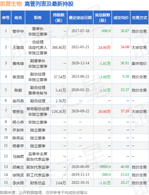Click the holdings value 2.36万
Screen dimensions: 149x195
(x=61, y=101)
